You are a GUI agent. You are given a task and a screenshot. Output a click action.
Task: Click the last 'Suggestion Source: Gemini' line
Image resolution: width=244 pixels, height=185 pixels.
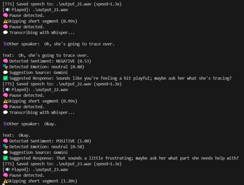tap(35, 152)
